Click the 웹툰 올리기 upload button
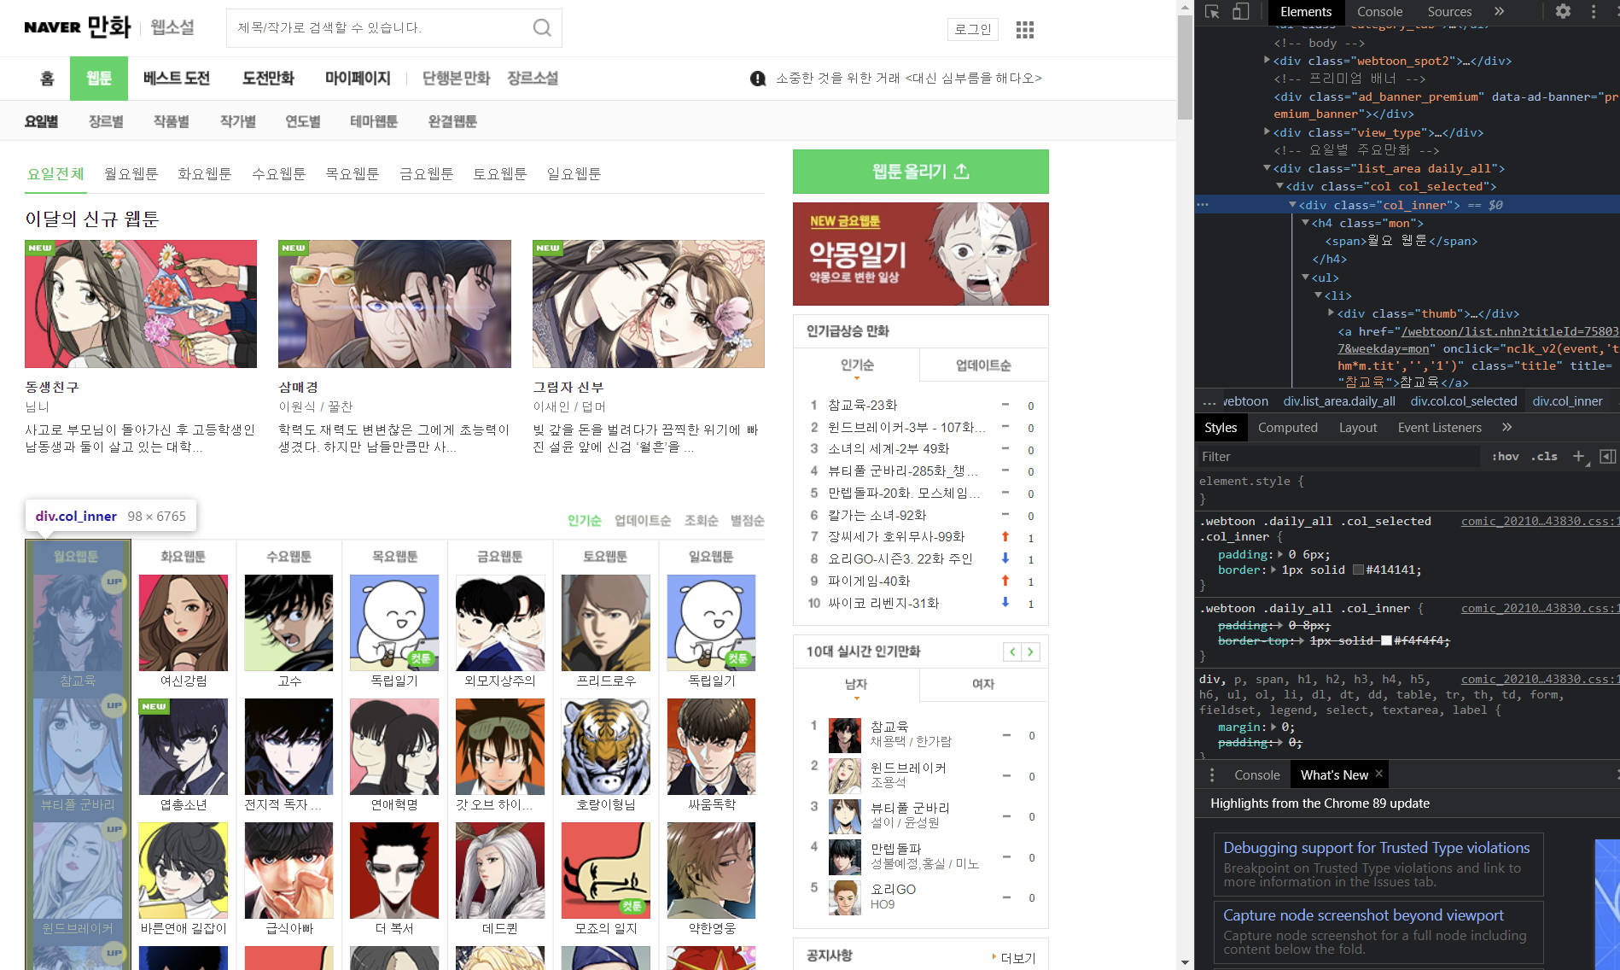 [x=920, y=172]
